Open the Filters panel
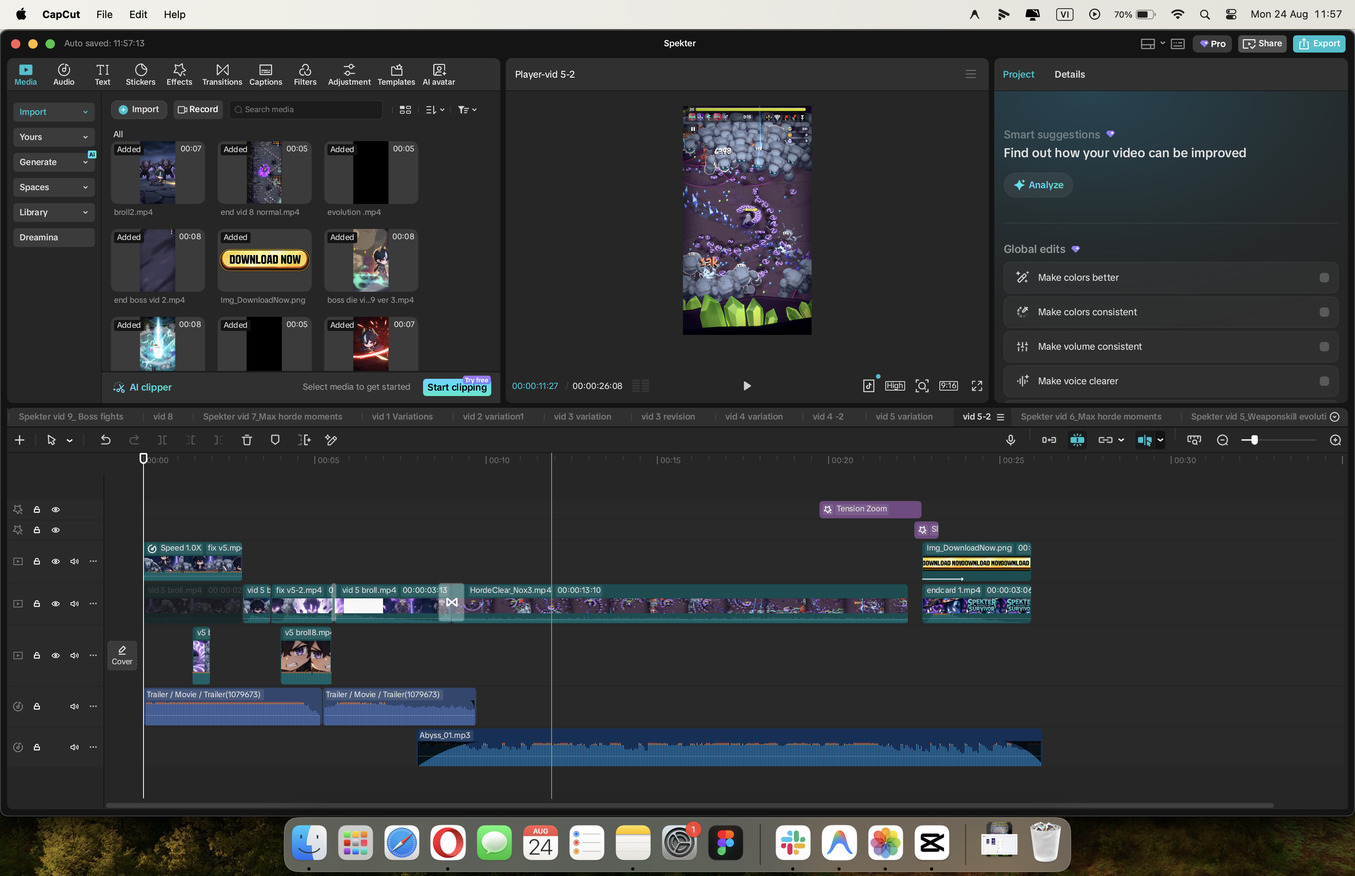Viewport: 1355px width, 876px height. tap(305, 75)
